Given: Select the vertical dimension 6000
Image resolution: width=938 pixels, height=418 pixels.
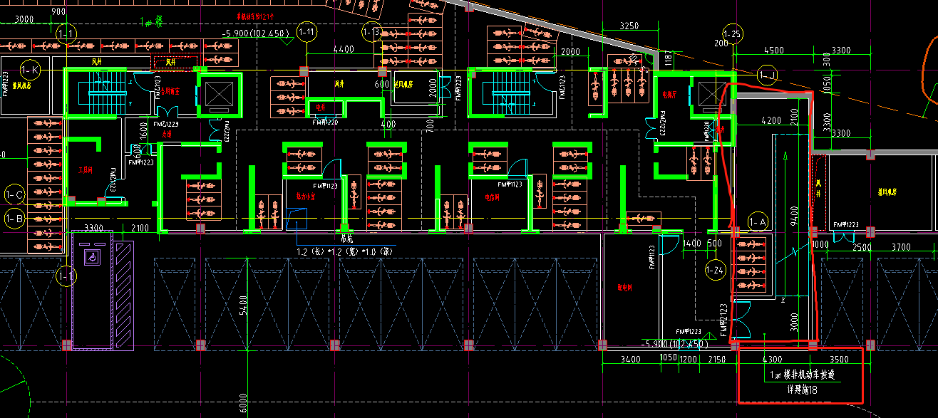Looking at the screenshot, I should (242, 403).
